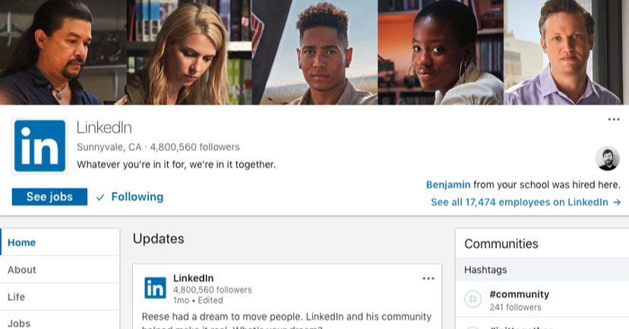Select the Home tab in sidebar
Viewport: 629px width, 329px height.
click(60, 242)
